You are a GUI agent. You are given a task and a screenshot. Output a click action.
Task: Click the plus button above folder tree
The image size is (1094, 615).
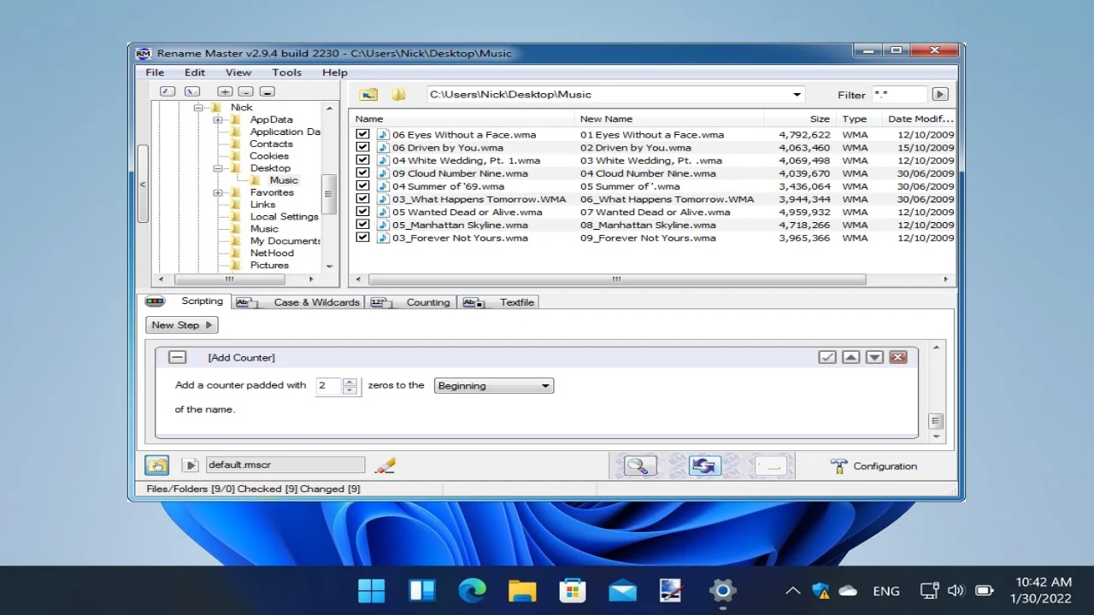pos(225,91)
